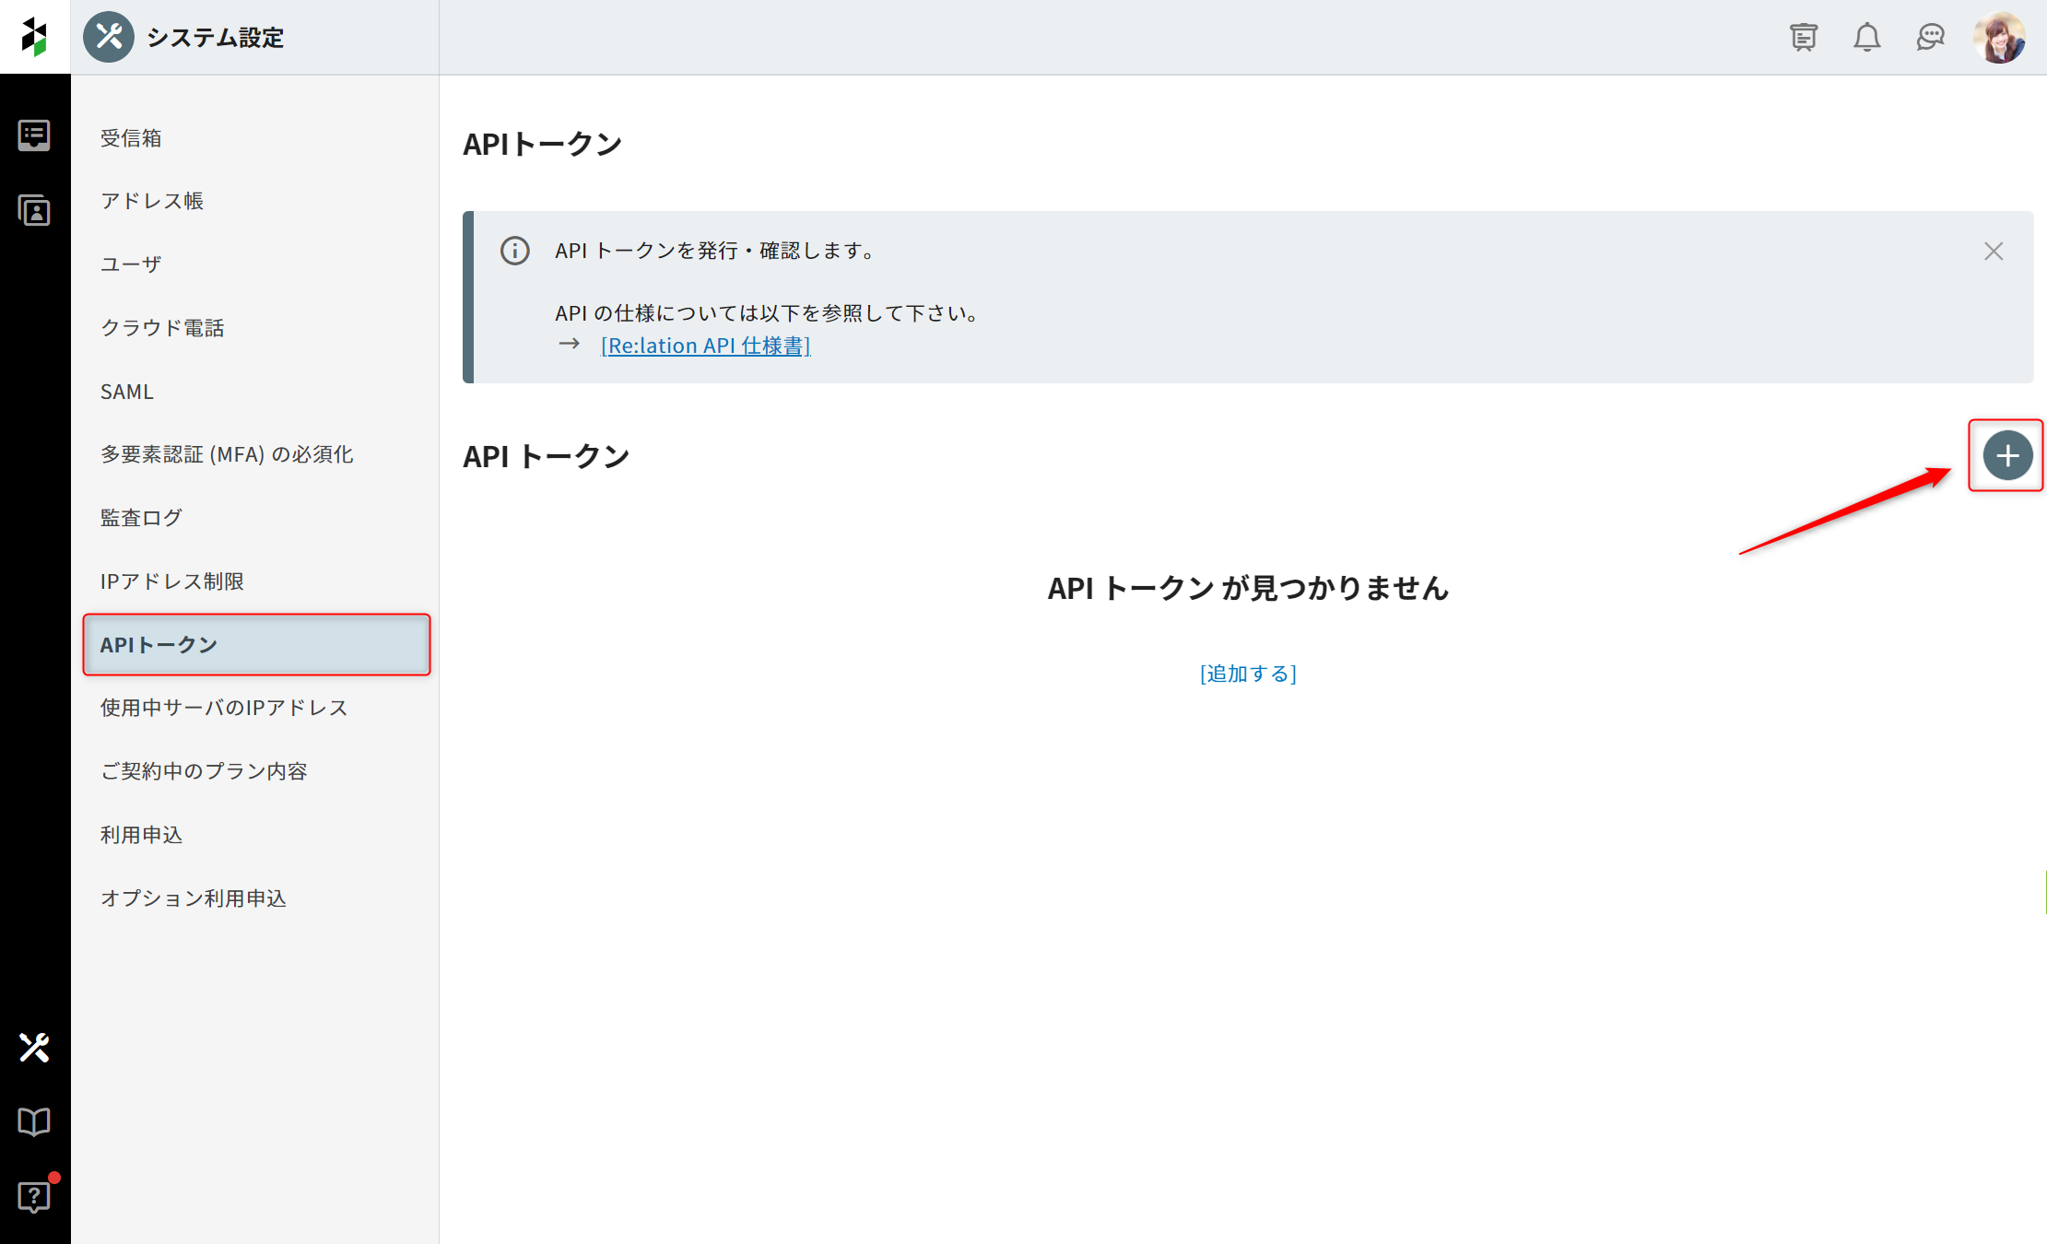Select 受信箱 in settings menu

coord(131,138)
